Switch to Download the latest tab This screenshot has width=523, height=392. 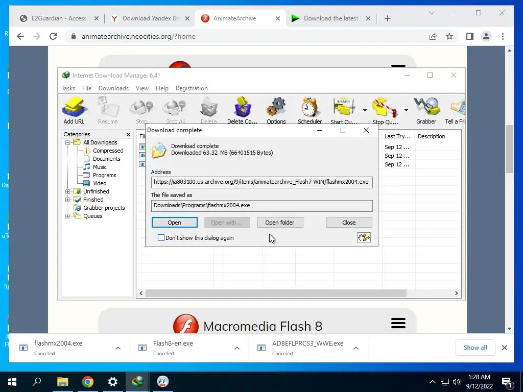pos(331,18)
